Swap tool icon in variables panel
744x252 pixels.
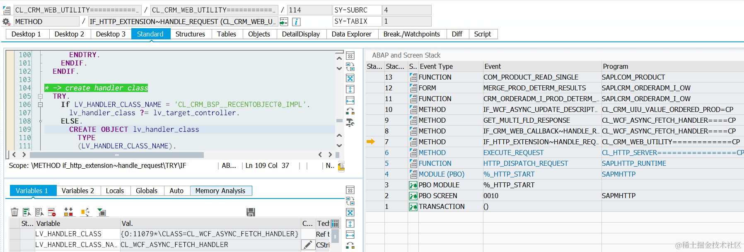(350, 201)
